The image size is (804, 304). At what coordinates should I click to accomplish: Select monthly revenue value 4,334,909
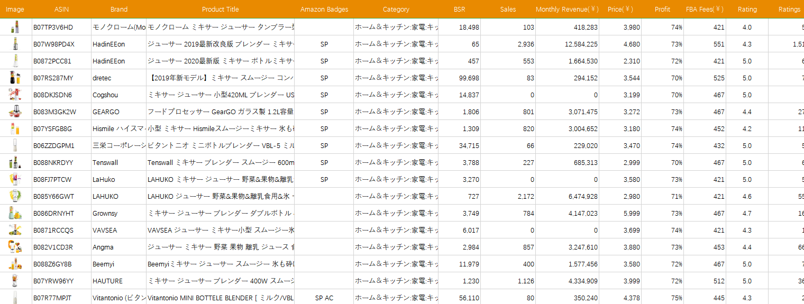coord(583,281)
